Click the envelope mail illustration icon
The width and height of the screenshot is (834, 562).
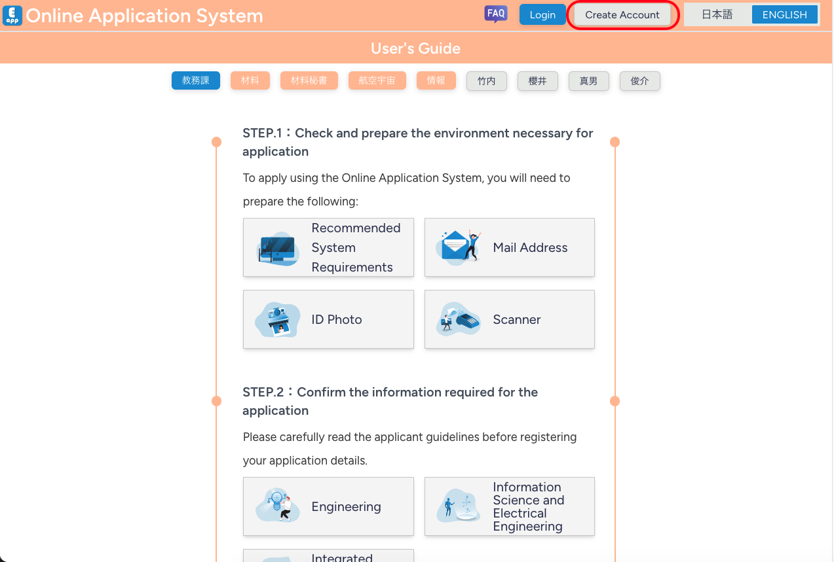pos(459,247)
